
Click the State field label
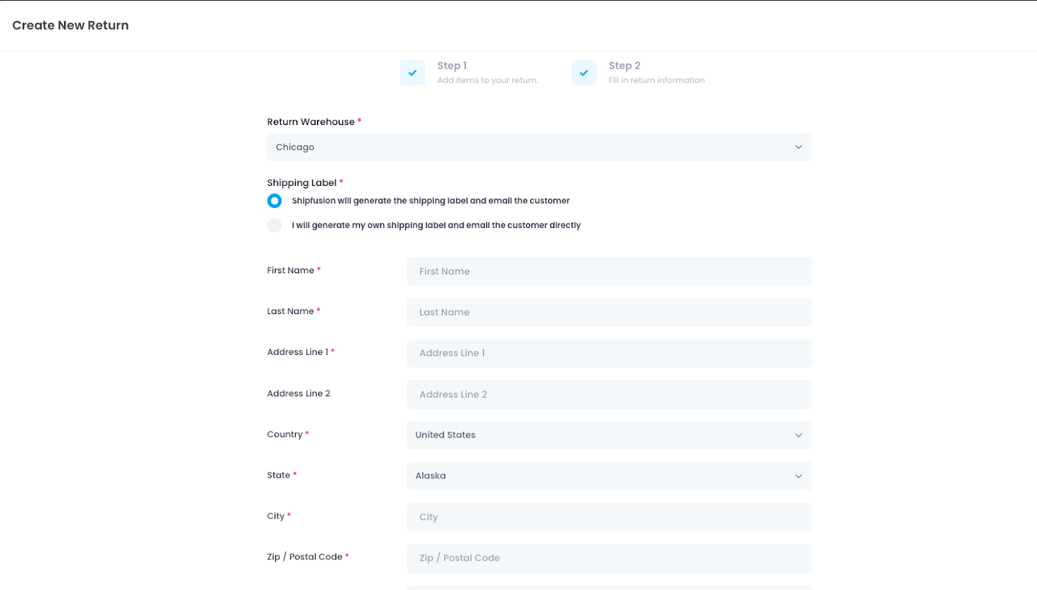pos(279,475)
